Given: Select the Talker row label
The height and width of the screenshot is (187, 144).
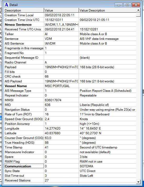Looking at the screenshot, I should (x=9, y=34).
